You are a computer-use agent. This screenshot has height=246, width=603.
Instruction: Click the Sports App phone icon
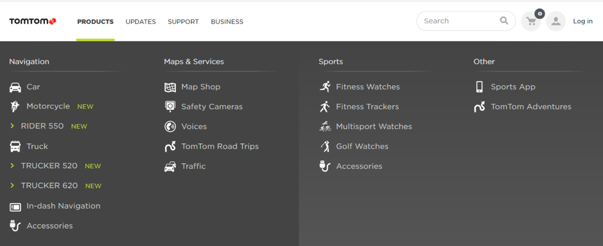tap(479, 87)
